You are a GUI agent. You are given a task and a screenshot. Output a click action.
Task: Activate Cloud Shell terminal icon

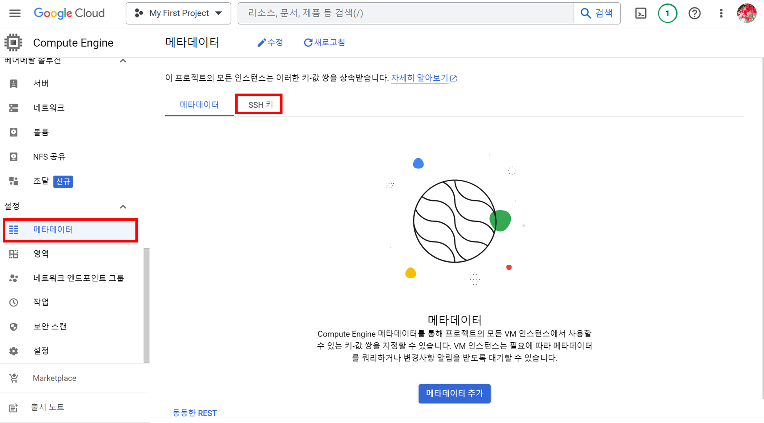tap(641, 13)
